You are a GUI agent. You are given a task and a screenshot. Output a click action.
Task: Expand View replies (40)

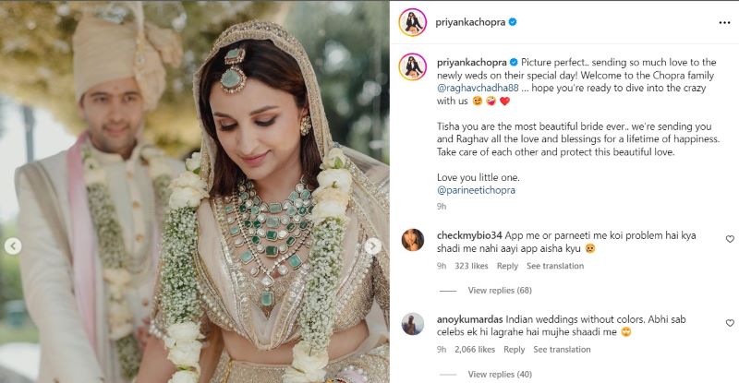[x=501, y=375]
